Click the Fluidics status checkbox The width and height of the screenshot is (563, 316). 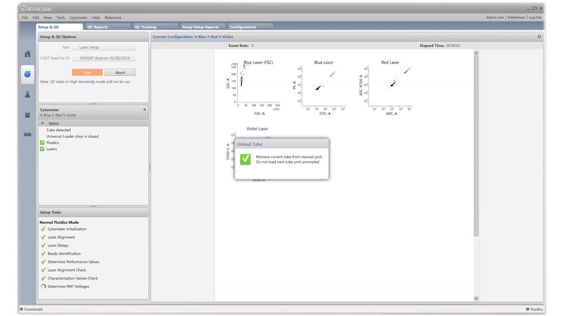click(42, 143)
